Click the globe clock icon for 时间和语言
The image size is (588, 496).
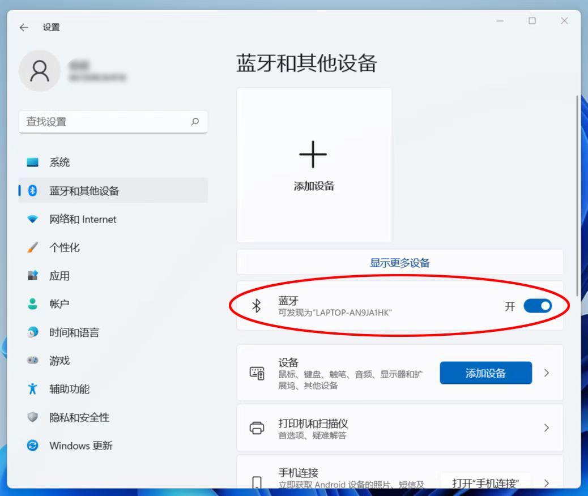pyautogui.click(x=33, y=332)
